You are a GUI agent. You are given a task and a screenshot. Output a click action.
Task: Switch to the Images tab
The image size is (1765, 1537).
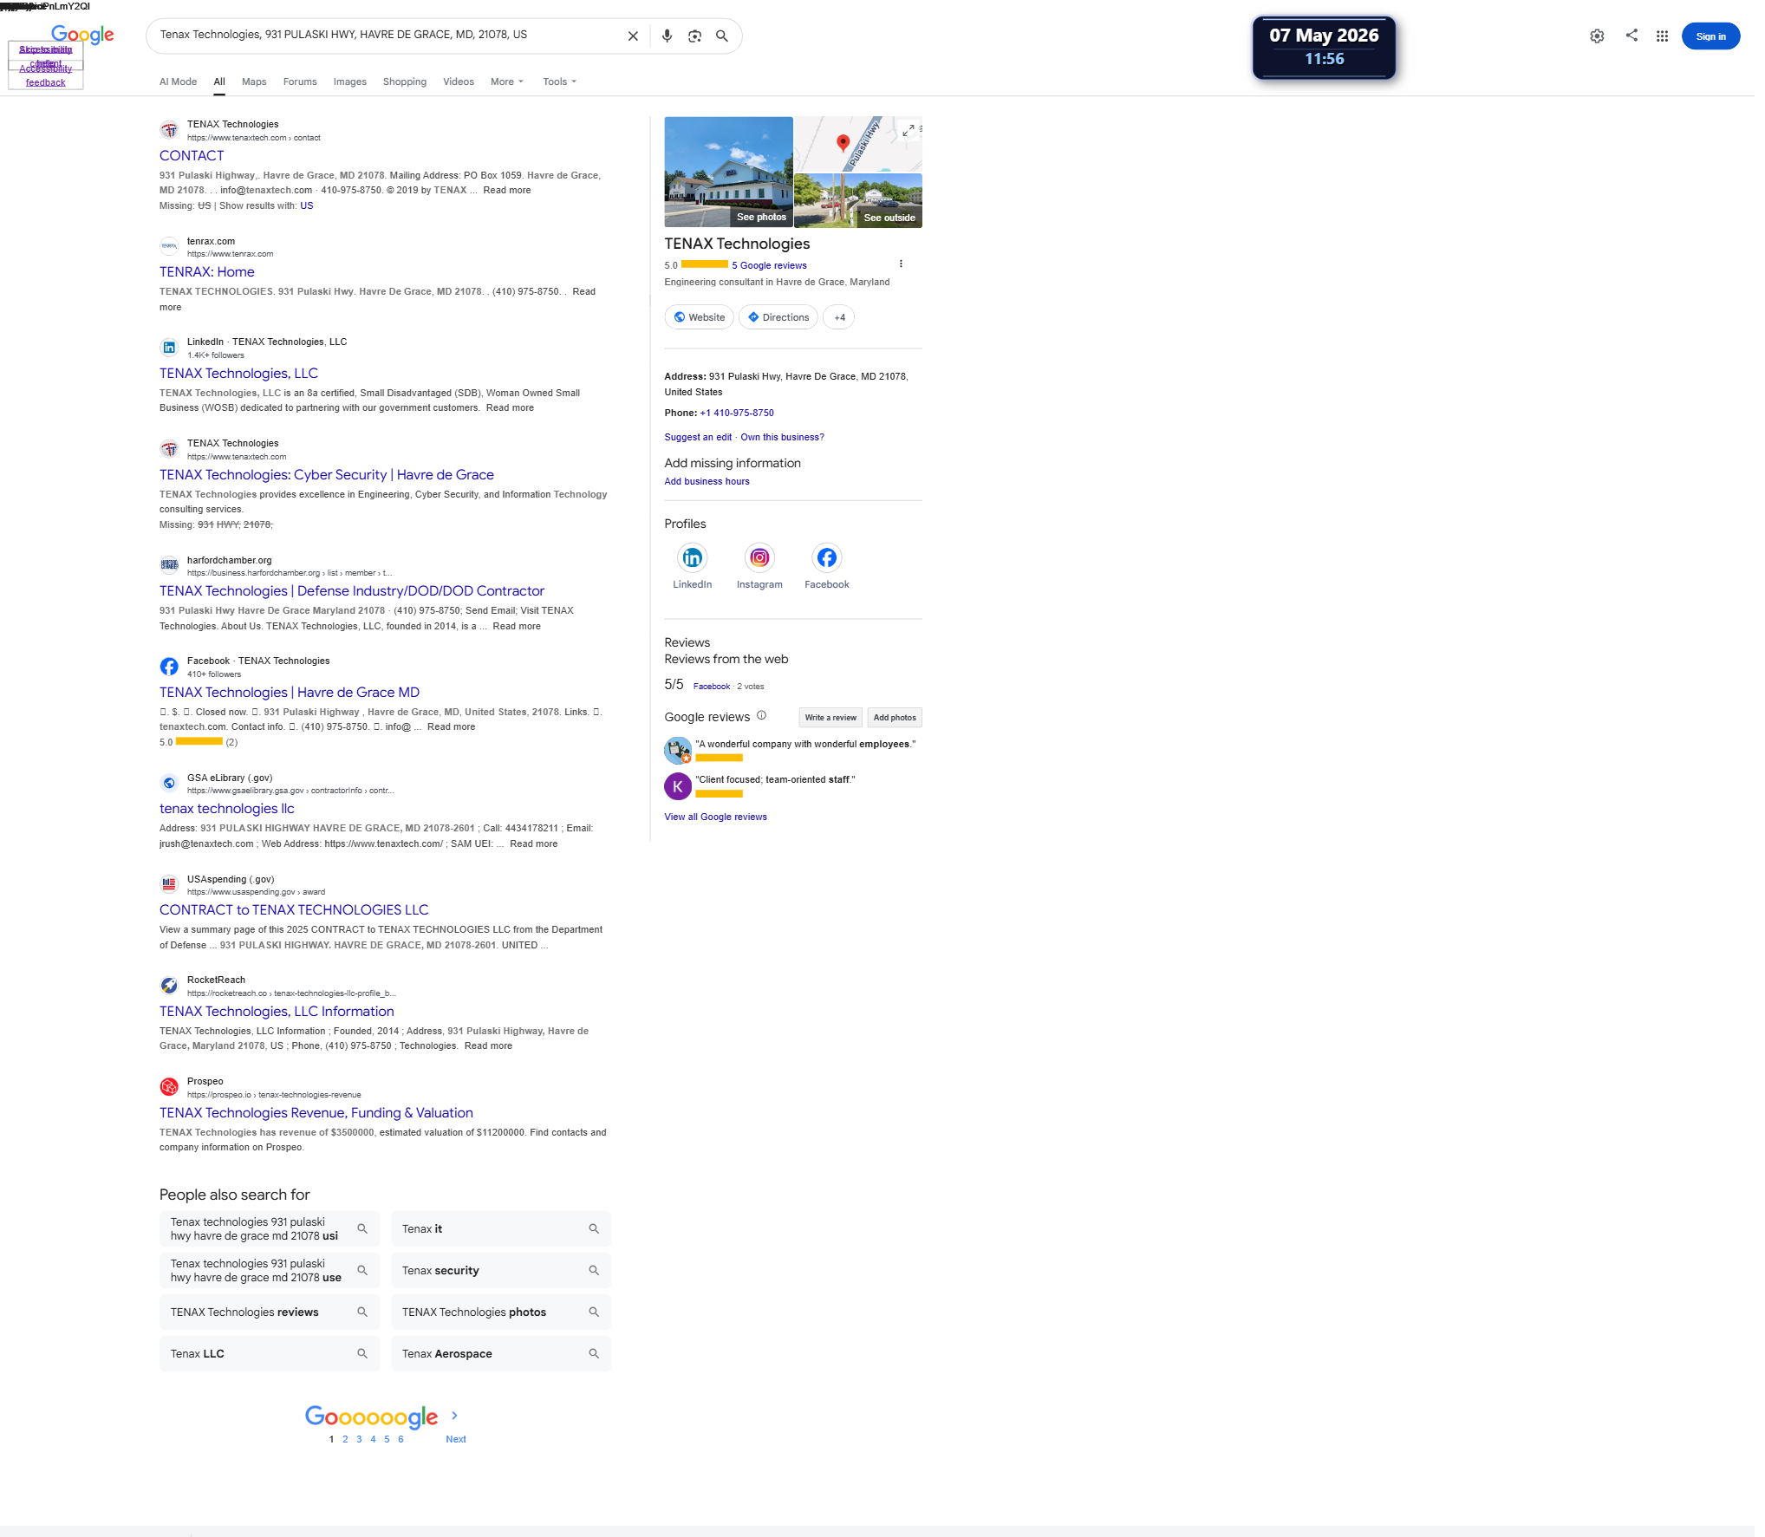click(349, 81)
